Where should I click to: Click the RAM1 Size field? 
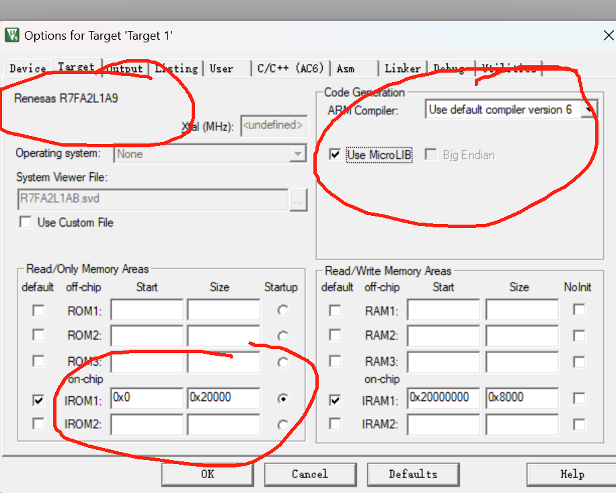(x=522, y=310)
